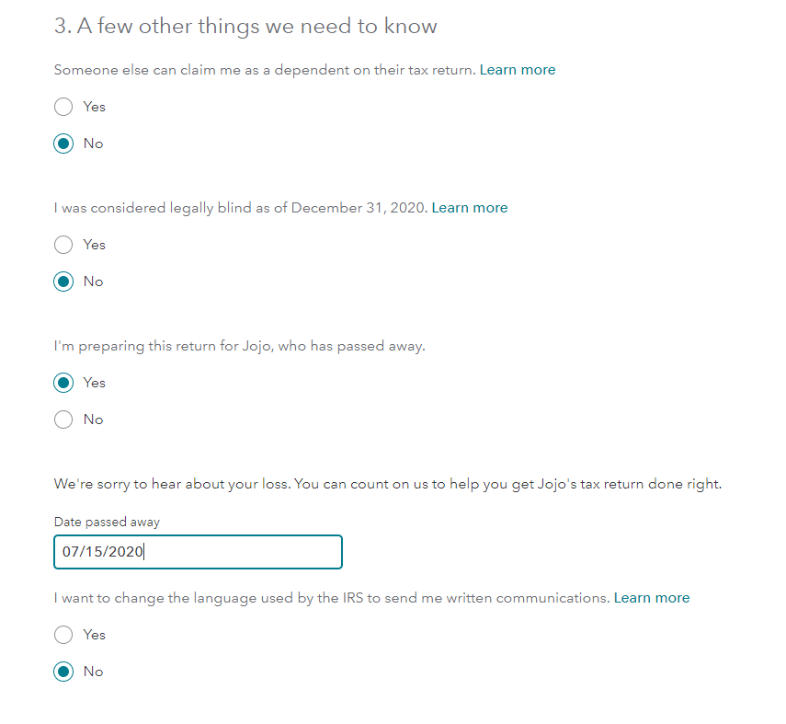
Task: Select No for claimed as dependent
Action: [63, 144]
